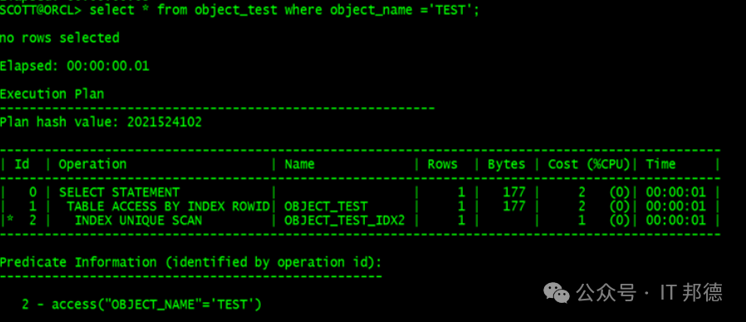Image resolution: width=746 pixels, height=322 pixels.
Task: Click the Rows column header
Action: click(443, 164)
